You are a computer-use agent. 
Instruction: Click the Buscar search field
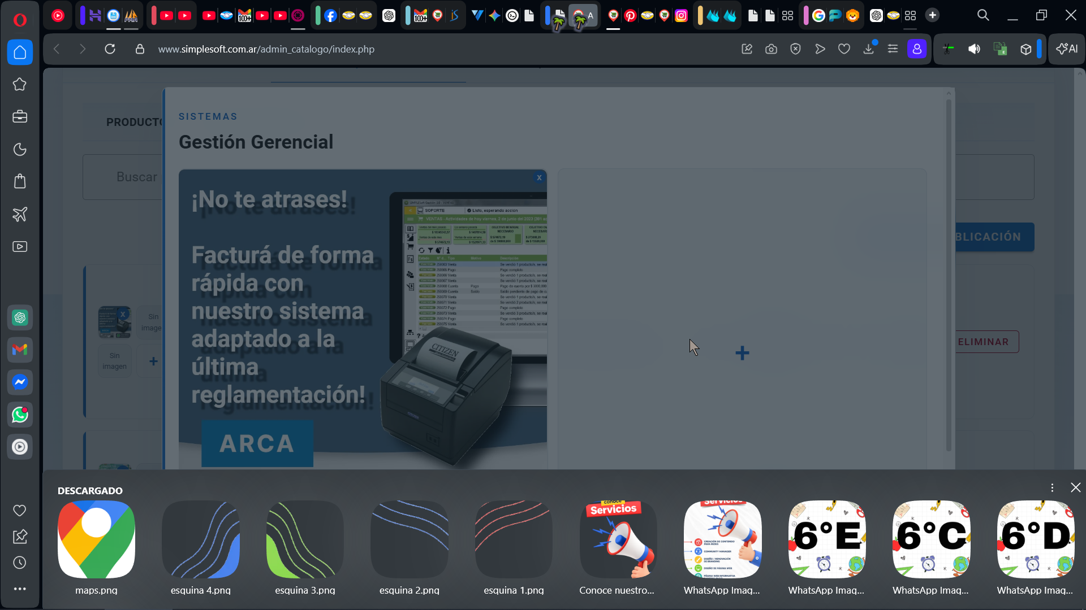point(123,177)
